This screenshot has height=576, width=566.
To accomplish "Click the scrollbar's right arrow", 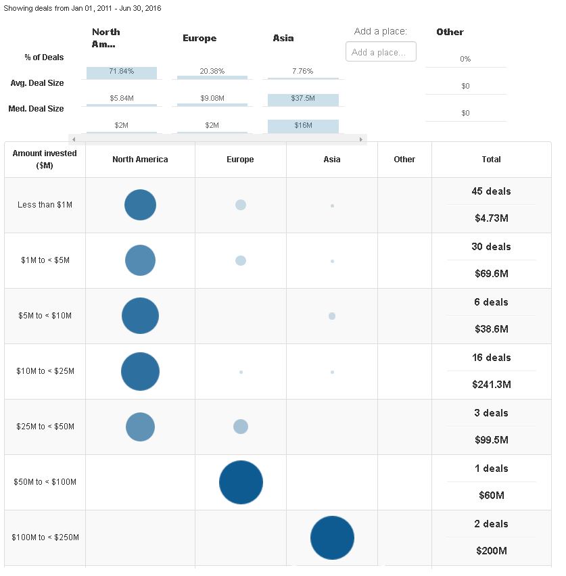I will pyautogui.click(x=362, y=139).
